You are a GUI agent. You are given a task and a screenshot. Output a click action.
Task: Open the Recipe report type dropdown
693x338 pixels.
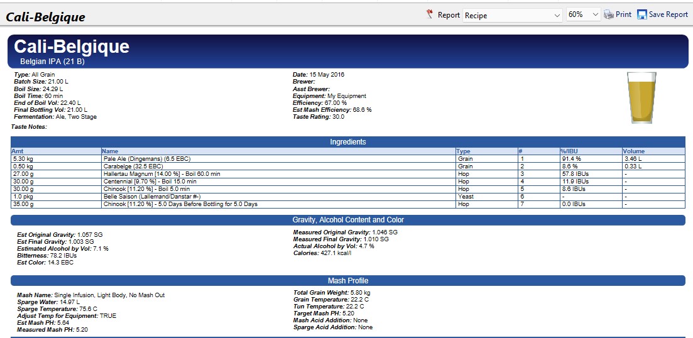pos(513,15)
